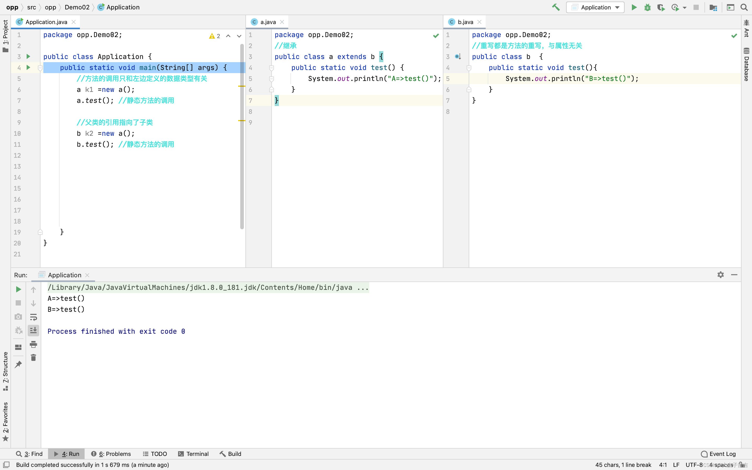
Task: Open the Application run configuration dropdown
Action: coord(595,7)
